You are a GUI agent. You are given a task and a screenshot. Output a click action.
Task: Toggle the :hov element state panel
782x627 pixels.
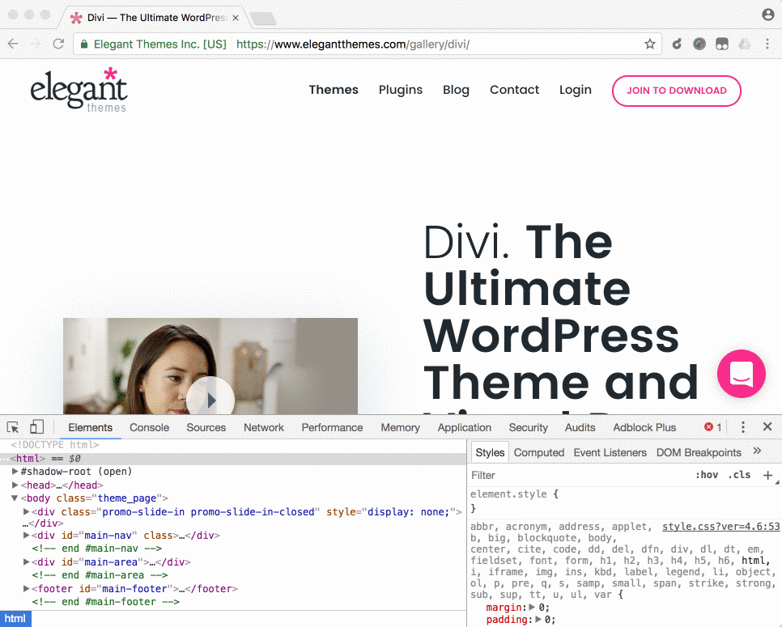point(707,475)
